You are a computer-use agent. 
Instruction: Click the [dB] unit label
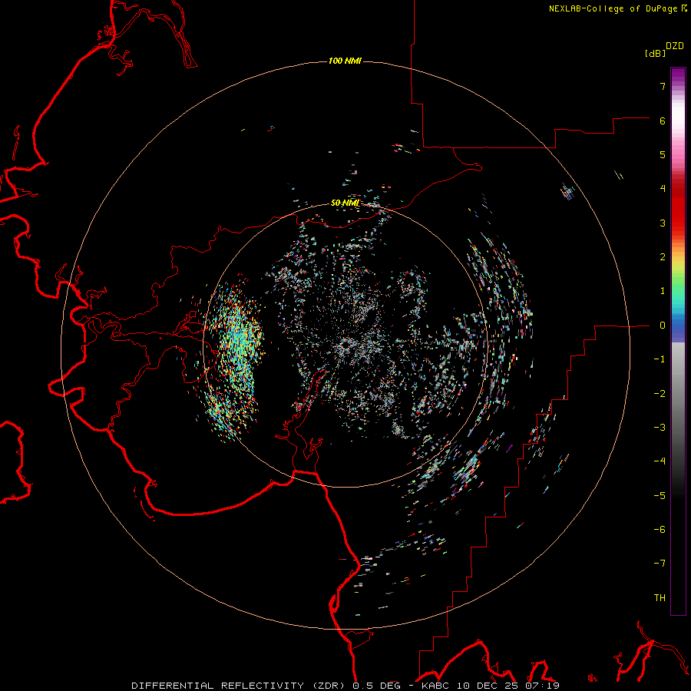click(656, 53)
